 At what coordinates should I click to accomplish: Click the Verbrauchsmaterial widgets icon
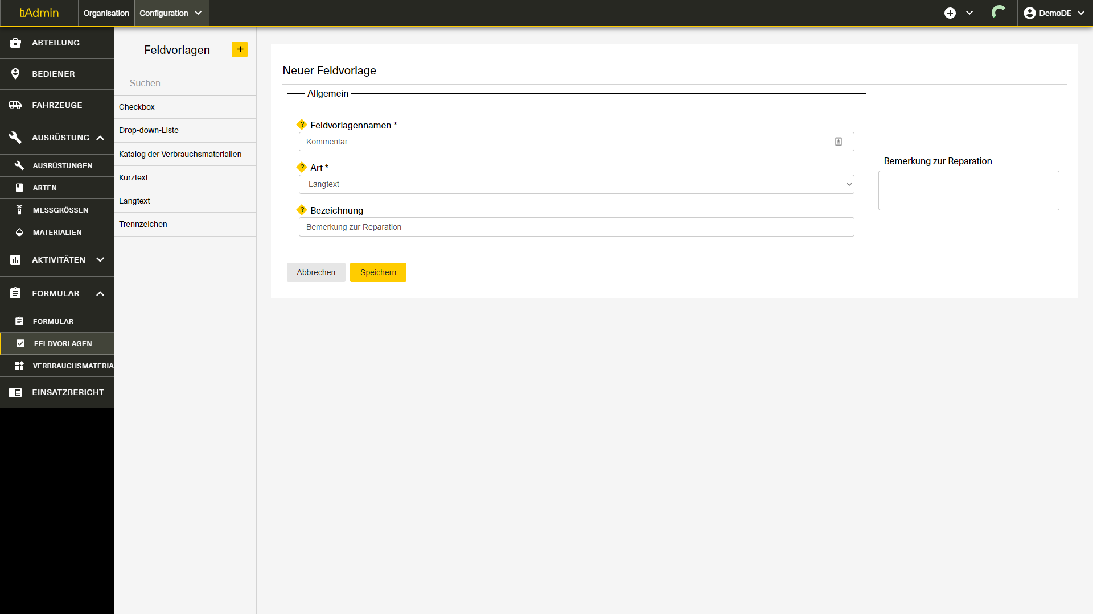[19, 366]
